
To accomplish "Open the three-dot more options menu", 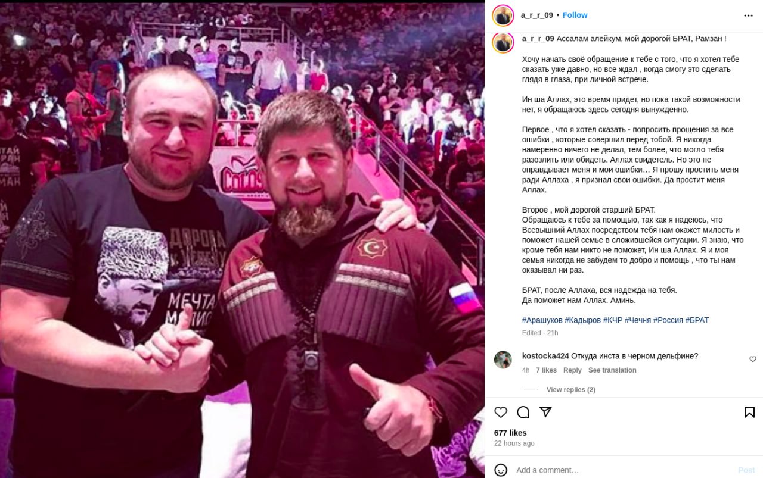I will [748, 15].
